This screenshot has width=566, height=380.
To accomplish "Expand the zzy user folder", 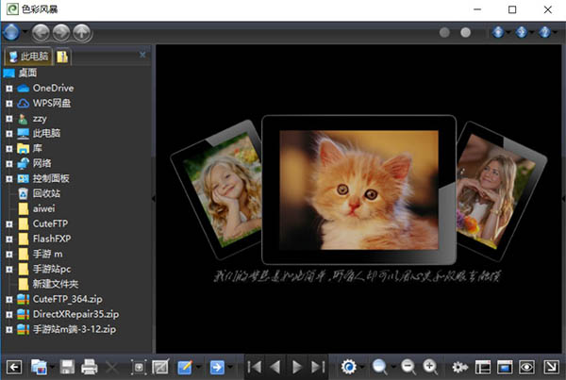I will pyautogui.click(x=9, y=119).
